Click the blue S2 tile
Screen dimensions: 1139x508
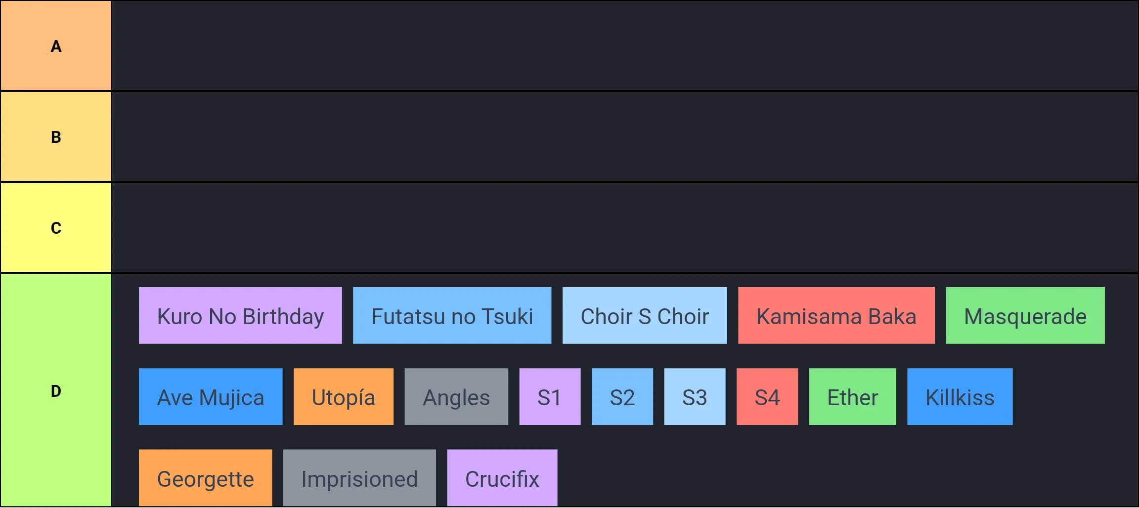point(622,396)
